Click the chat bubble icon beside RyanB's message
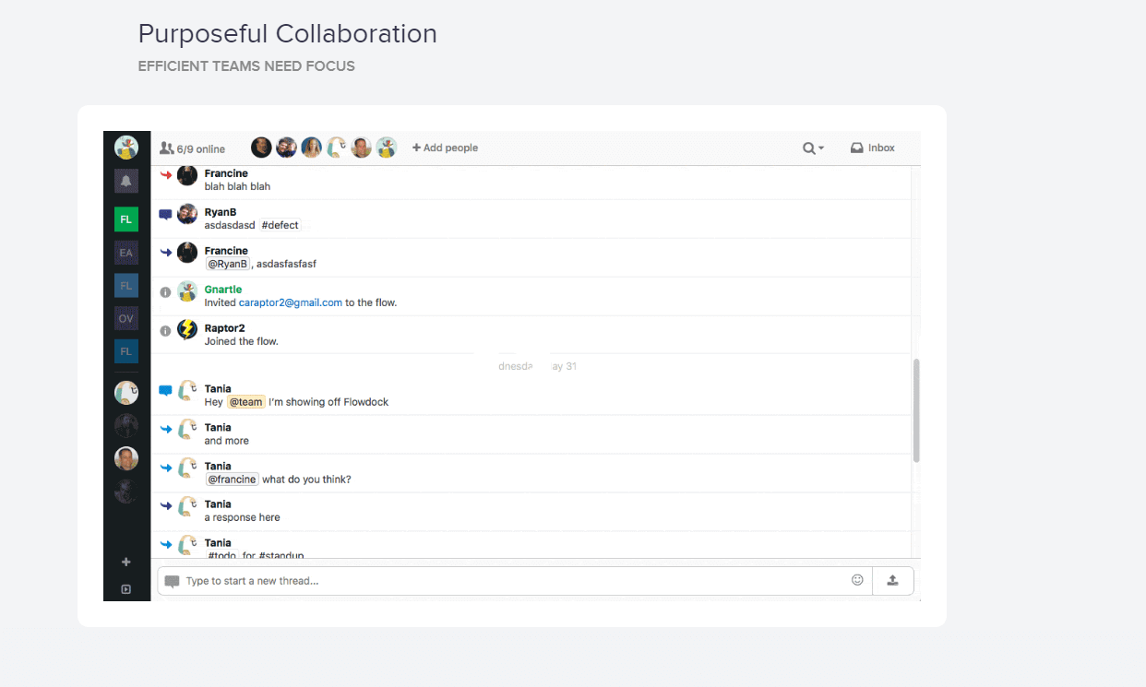The height and width of the screenshot is (687, 1146). pyautogui.click(x=165, y=214)
